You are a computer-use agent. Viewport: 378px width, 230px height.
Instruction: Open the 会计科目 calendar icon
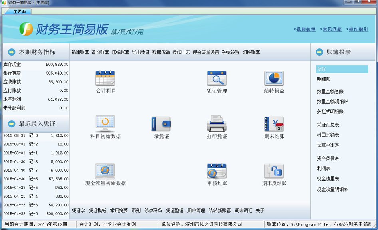tap(105, 78)
